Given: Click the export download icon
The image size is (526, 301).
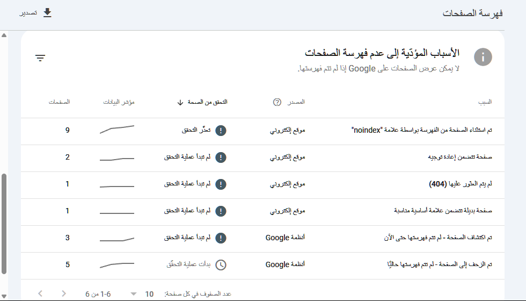Looking at the screenshot, I should 47,13.
